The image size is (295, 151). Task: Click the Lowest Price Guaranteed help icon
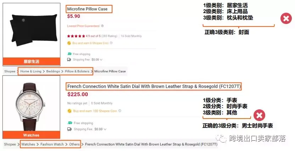102,26
